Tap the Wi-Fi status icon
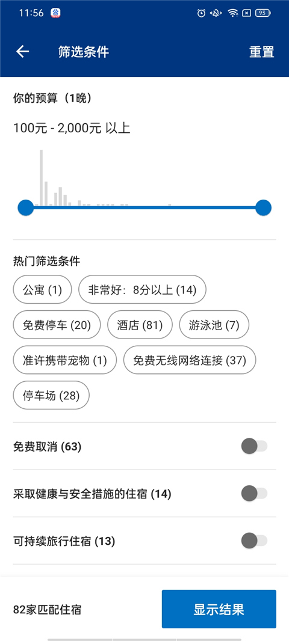289x641 pixels. pyautogui.click(x=234, y=13)
